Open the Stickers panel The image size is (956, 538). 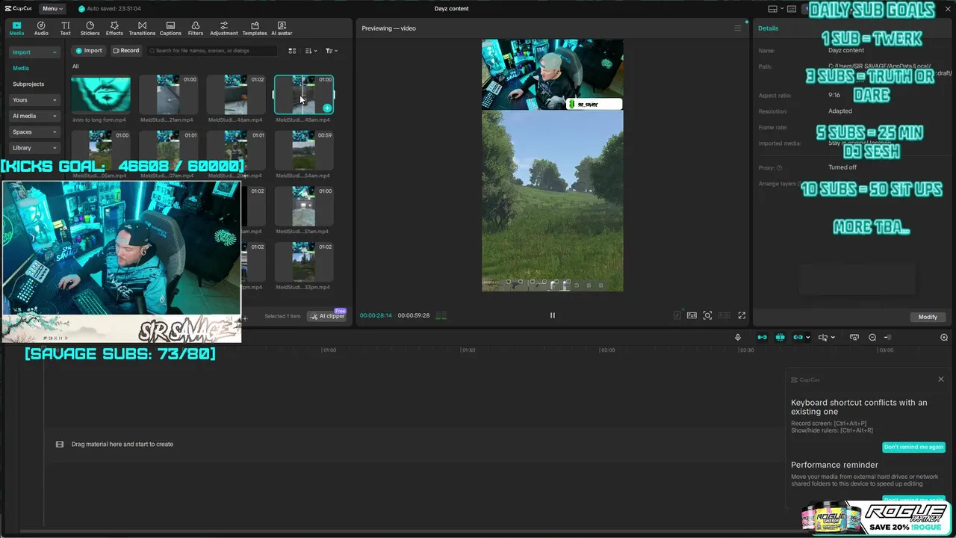click(90, 28)
